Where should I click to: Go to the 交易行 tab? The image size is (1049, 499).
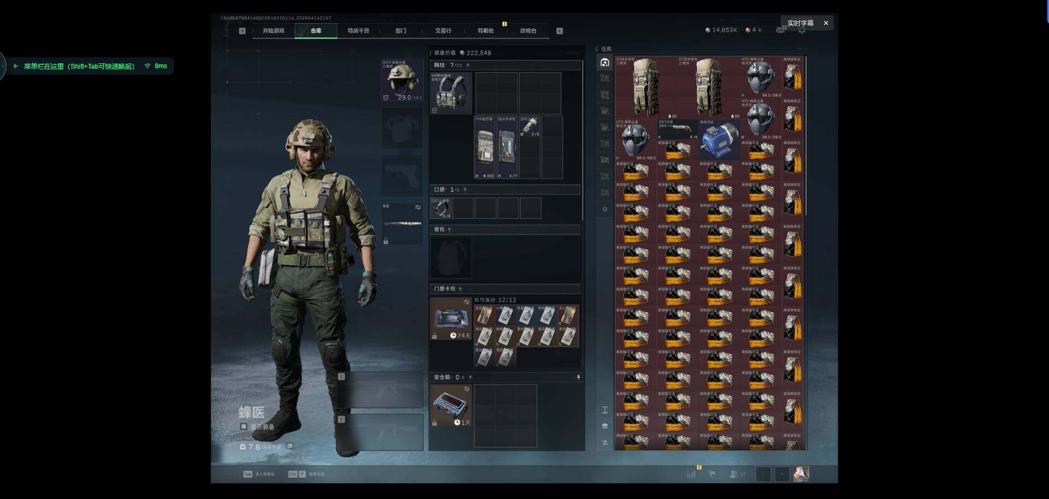coord(443,31)
